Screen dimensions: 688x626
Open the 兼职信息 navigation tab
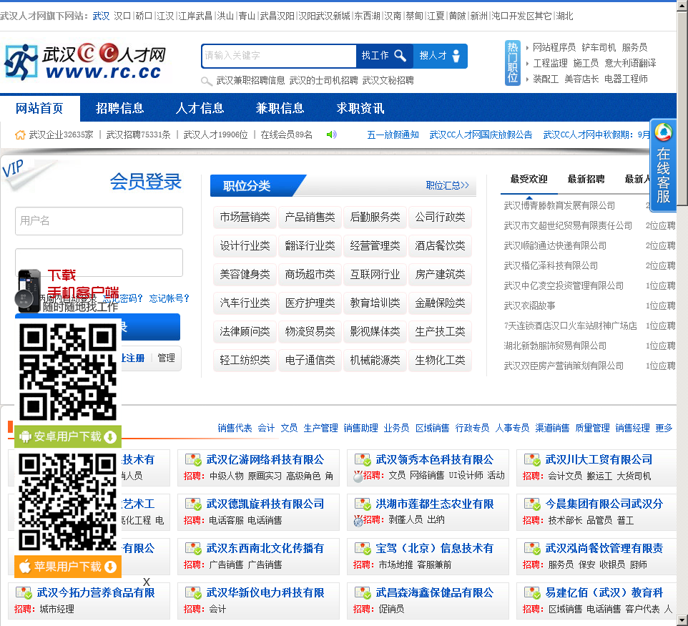click(x=280, y=108)
